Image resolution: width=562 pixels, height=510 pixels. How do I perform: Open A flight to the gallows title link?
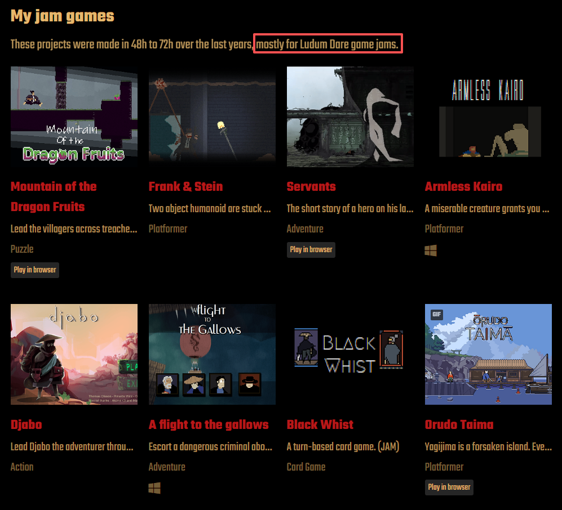209,424
